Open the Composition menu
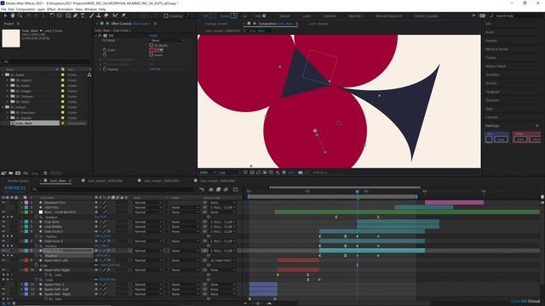545x306 pixels. pyautogui.click(x=26, y=9)
